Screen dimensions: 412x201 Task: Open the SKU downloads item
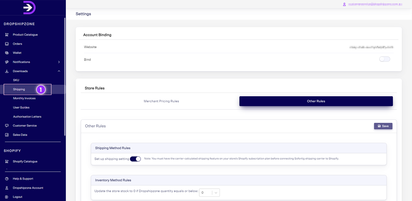pos(16,80)
